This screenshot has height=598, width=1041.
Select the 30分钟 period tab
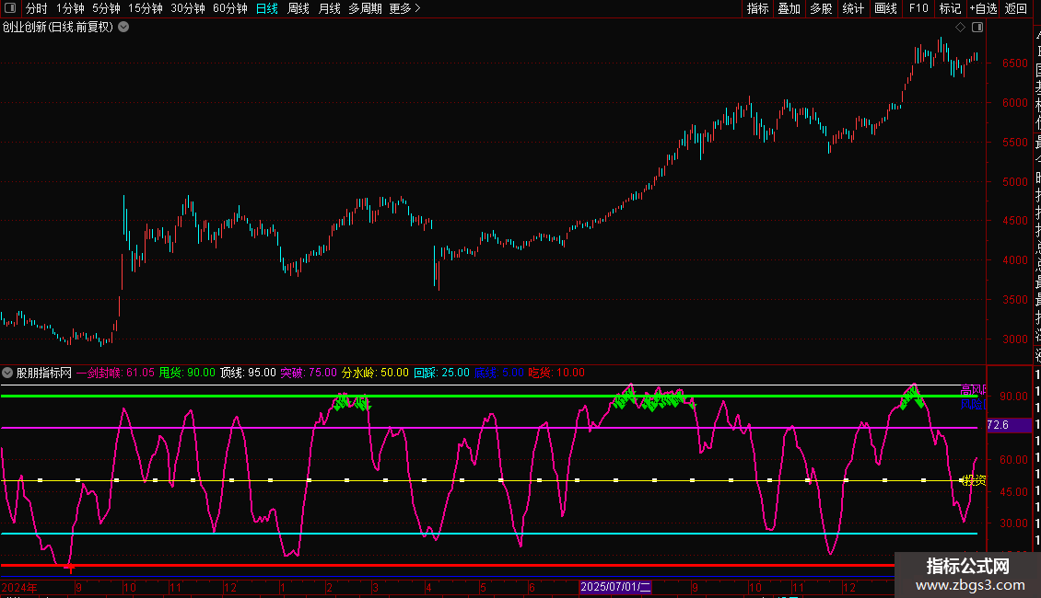188,8
